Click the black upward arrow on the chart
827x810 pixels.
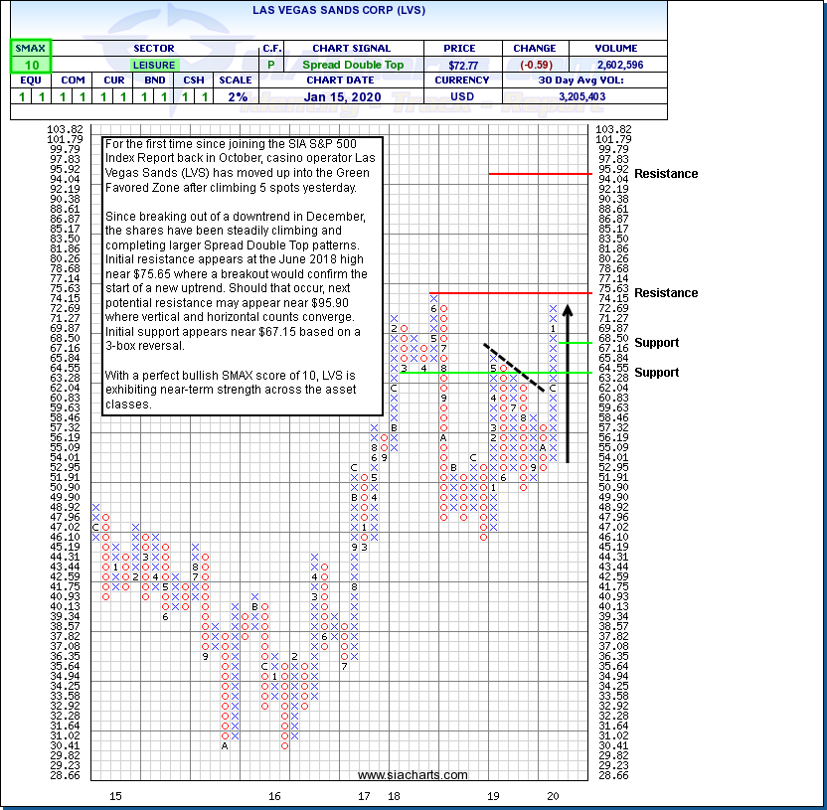pyautogui.click(x=568, y=388)
